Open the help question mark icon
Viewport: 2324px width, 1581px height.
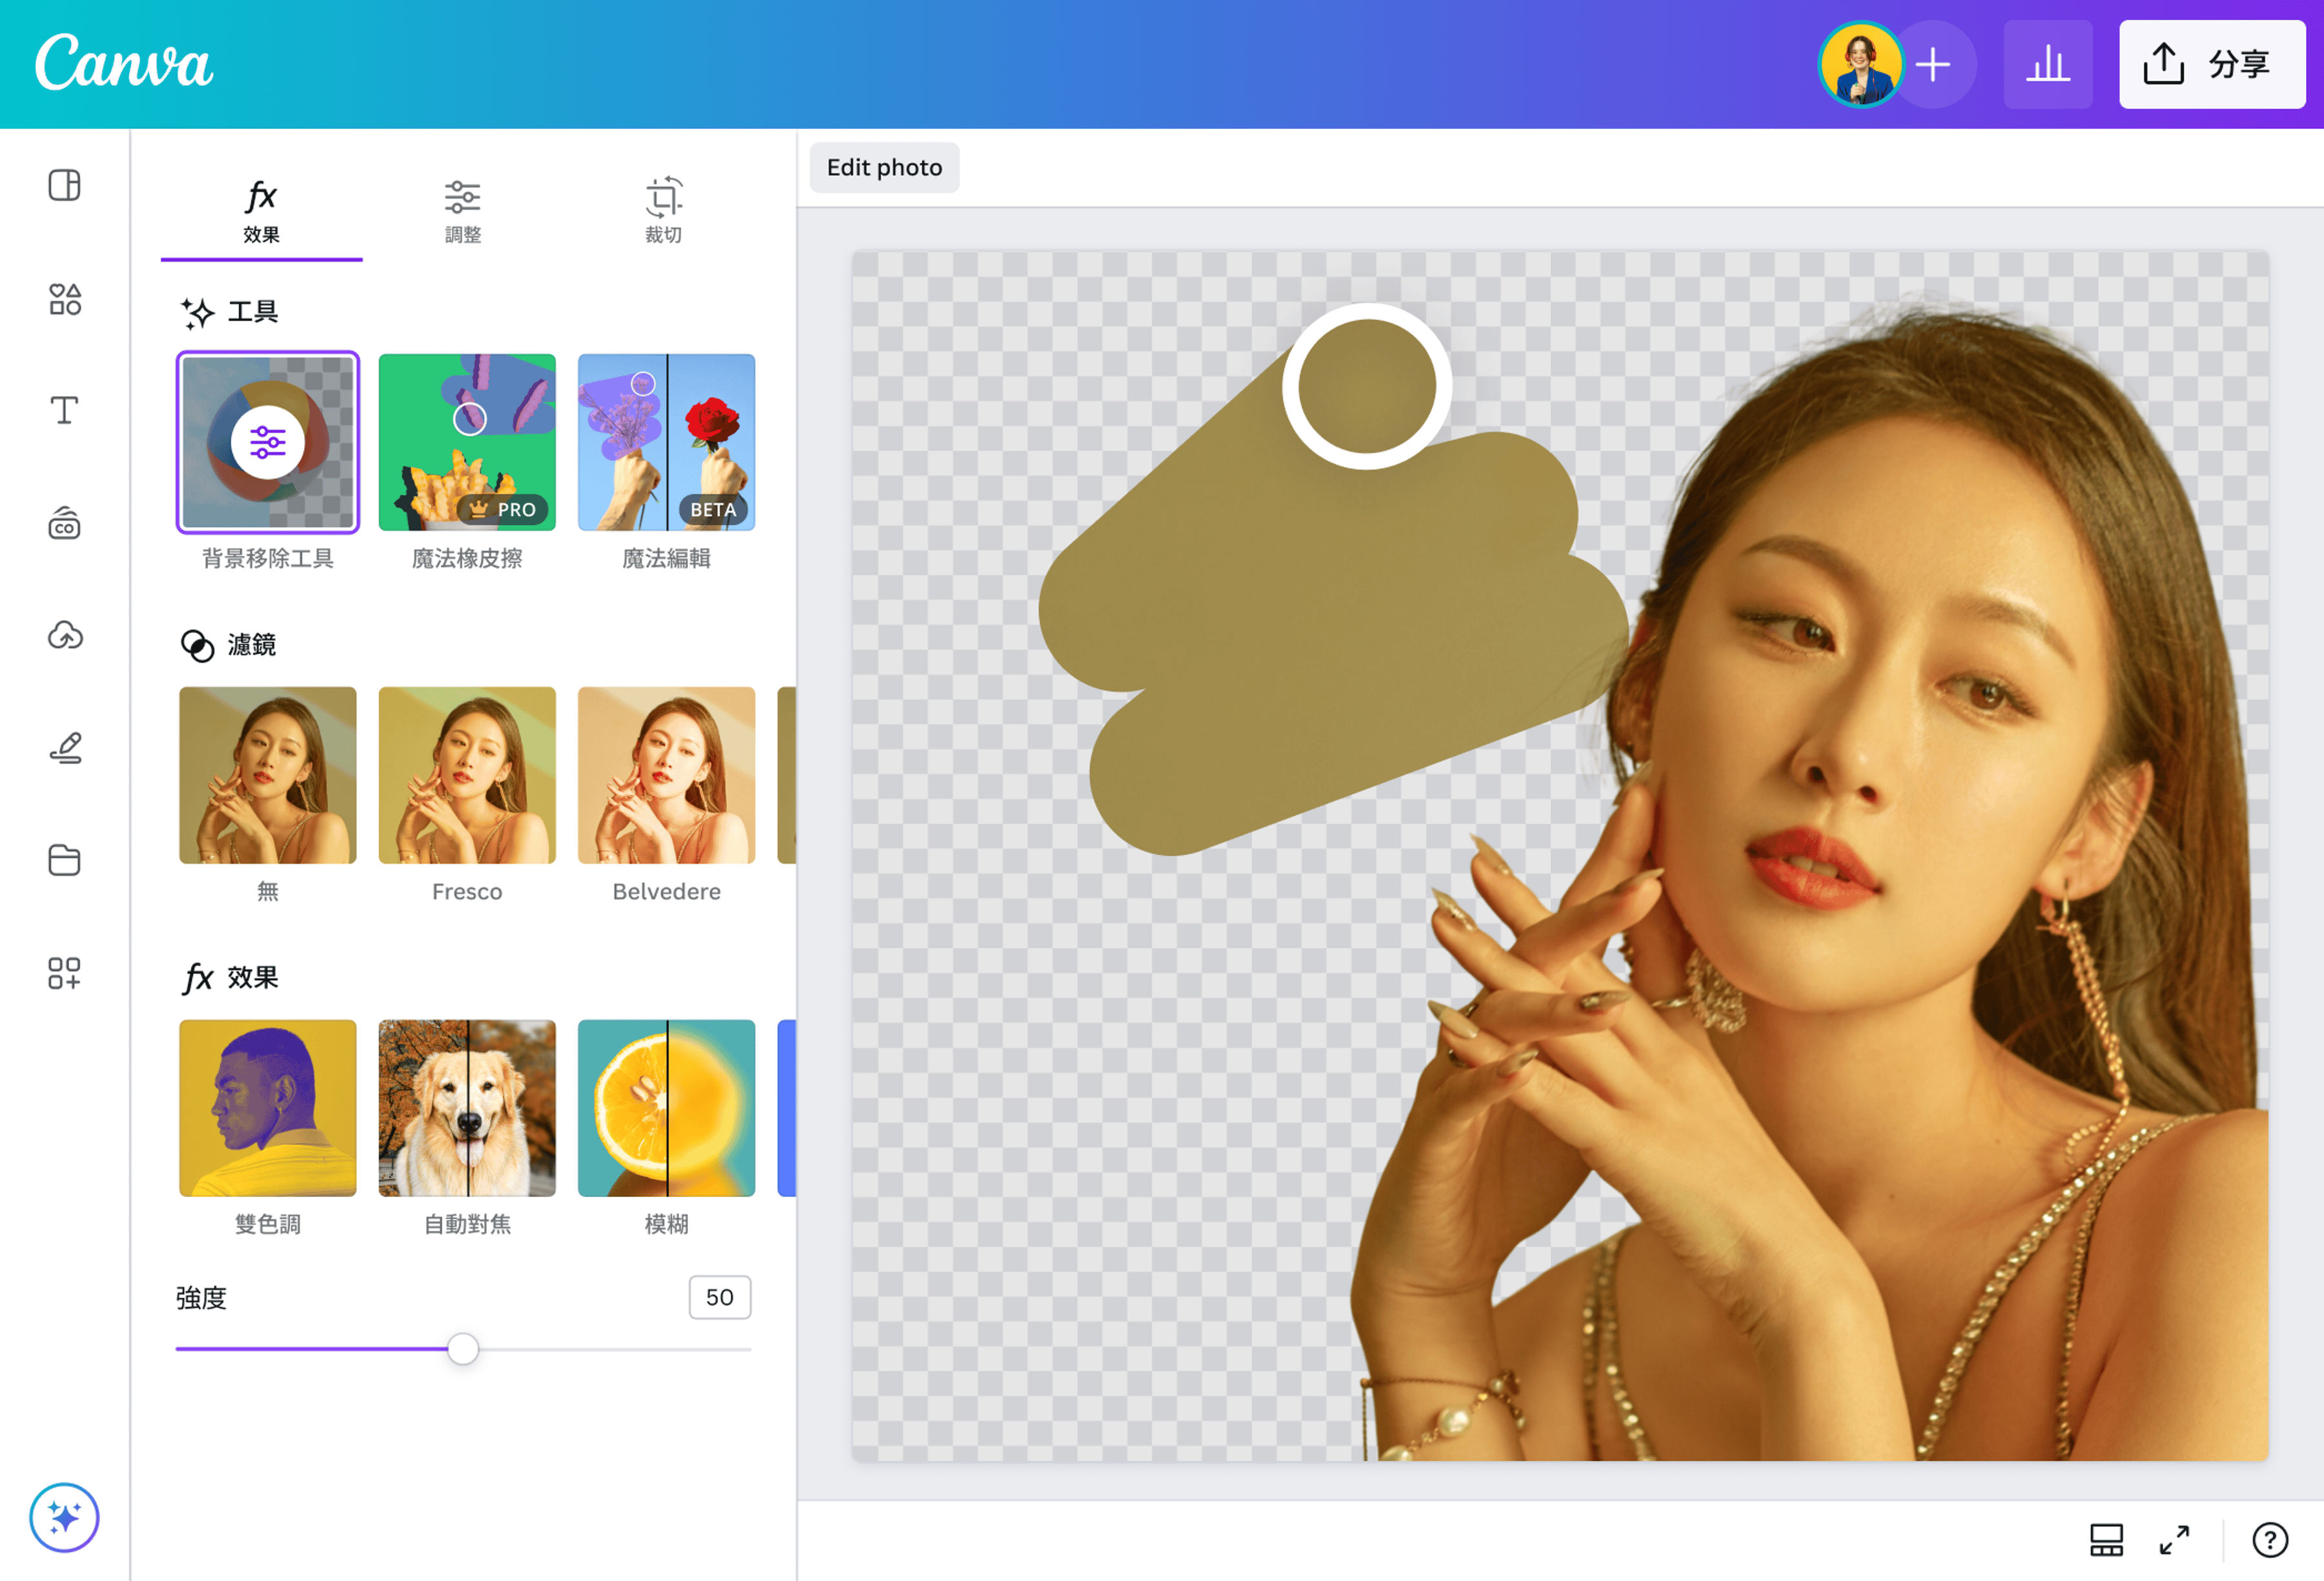(x=2270, y=1540)
